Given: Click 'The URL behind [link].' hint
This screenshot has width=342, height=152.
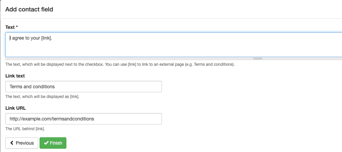Looking at the screenshot, I should pyautogui.click(x=25, y=129).
